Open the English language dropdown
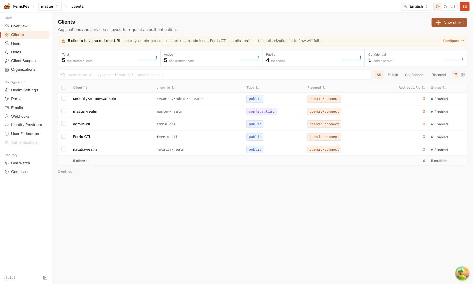This screenshot has width=473, height=284. 416,6
